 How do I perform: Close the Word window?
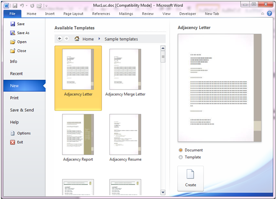click(266, 5)
